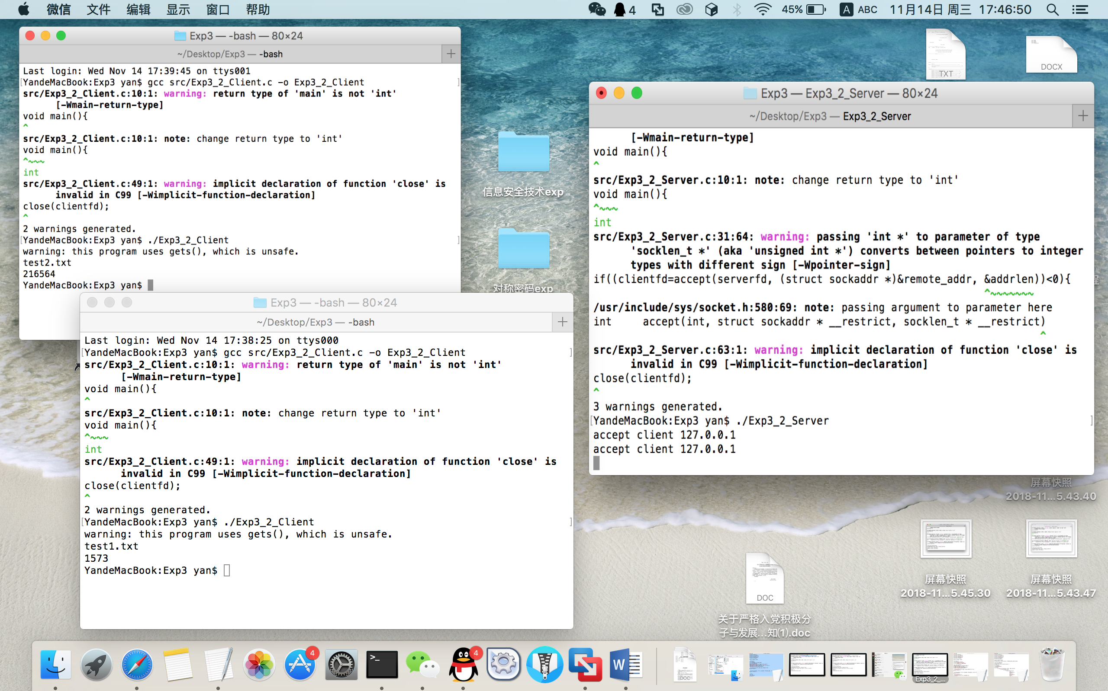The height and width of the screenshot is (691, 1108).
Task: Add new tab in top-left bash window
Action: click(x=451, y=54)
